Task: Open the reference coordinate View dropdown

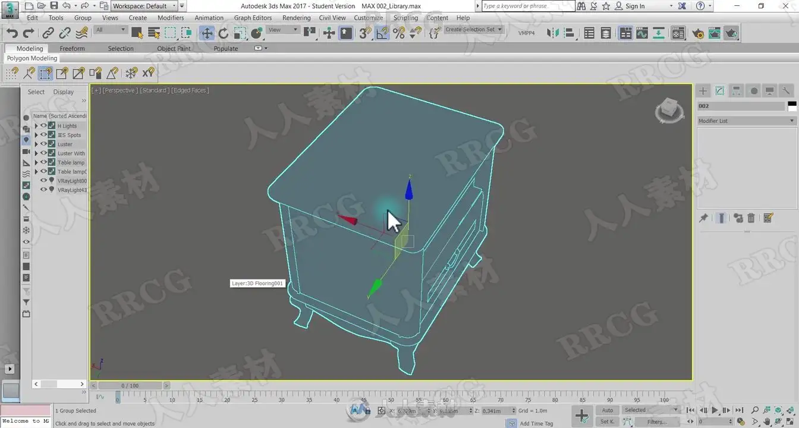Action: (x=283, y=30)
